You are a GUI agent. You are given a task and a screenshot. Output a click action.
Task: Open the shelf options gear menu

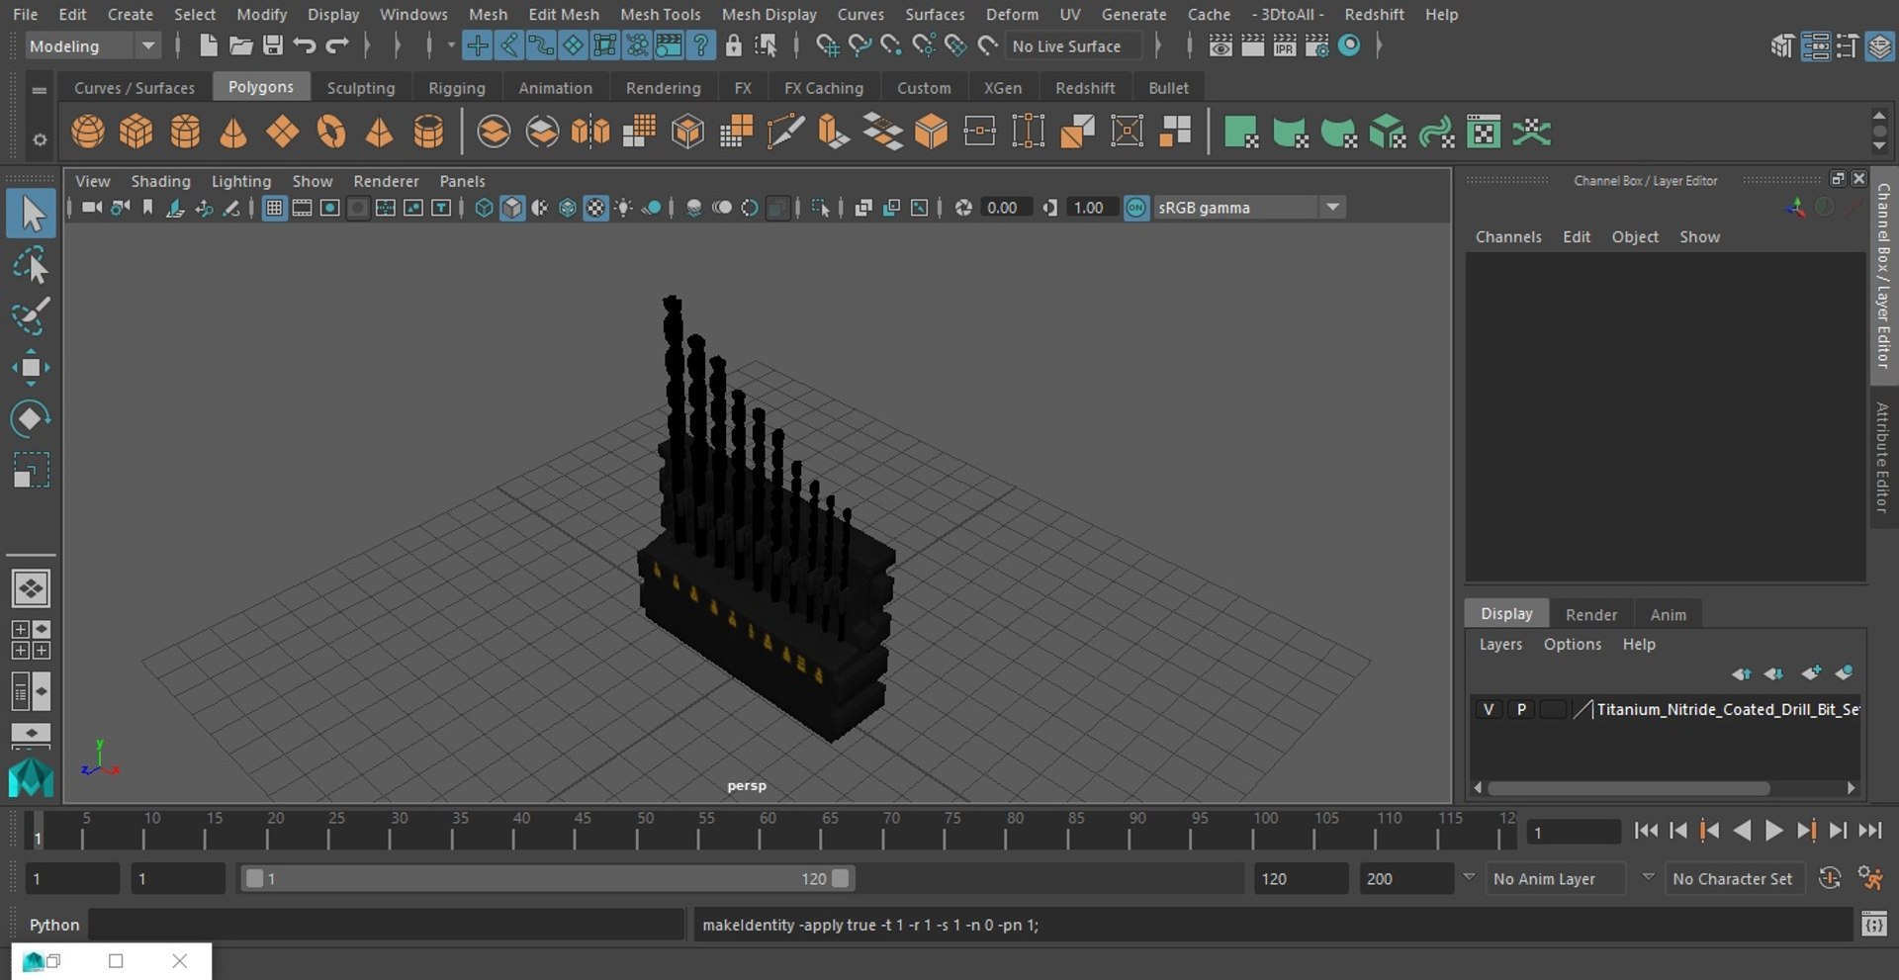click(39, 139)
